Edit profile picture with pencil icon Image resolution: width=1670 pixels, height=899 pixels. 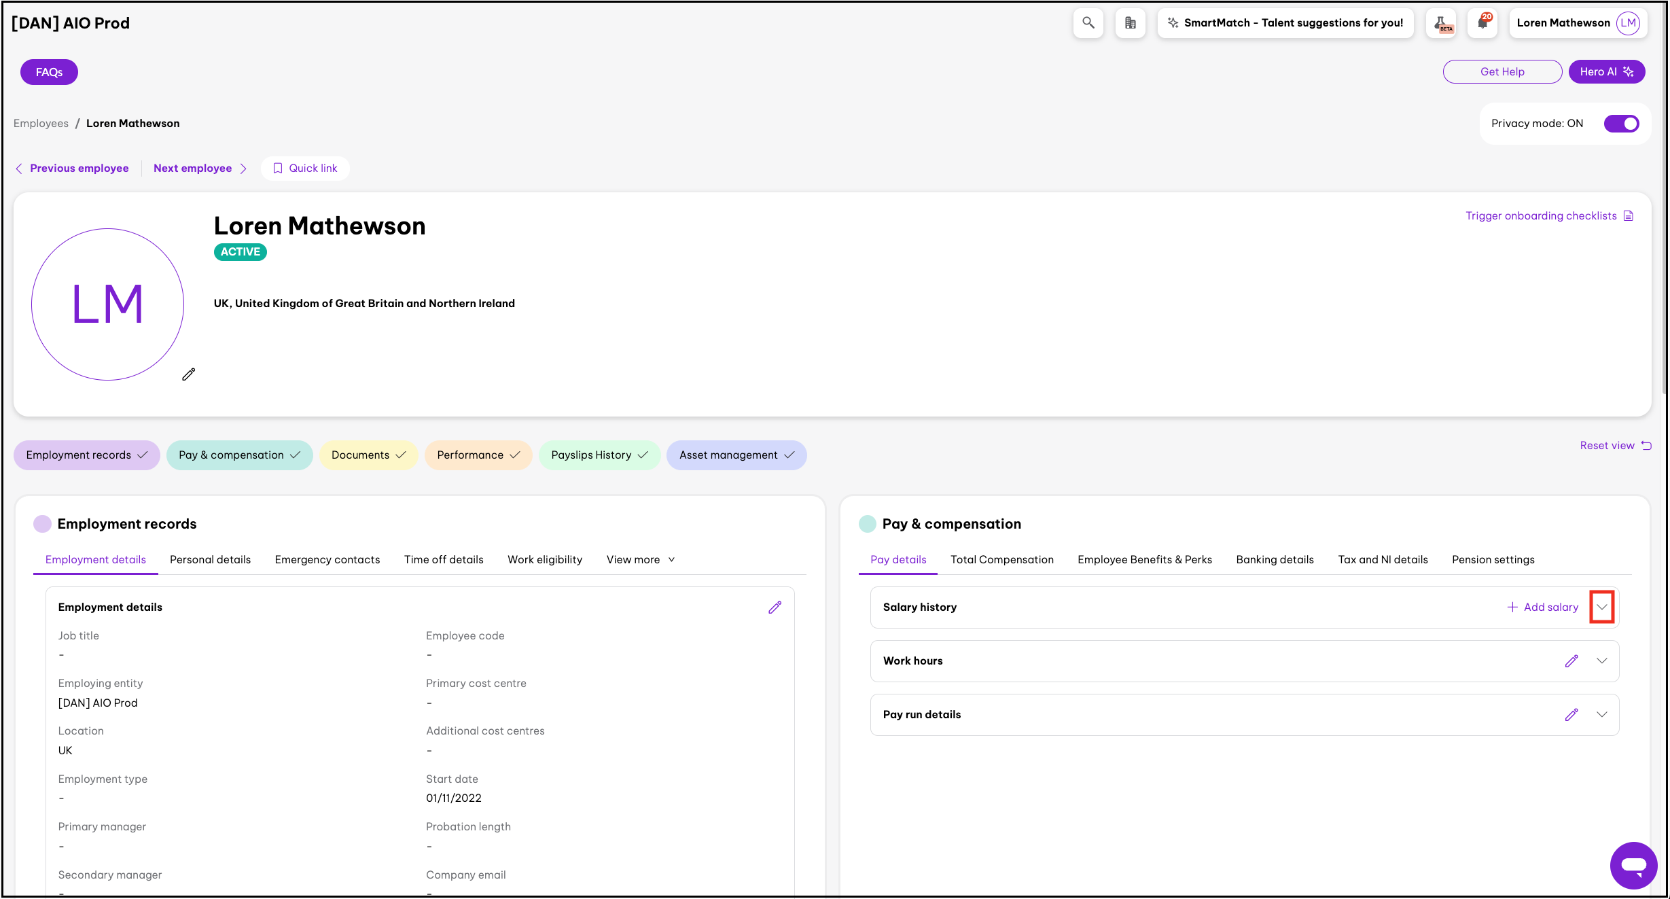click(x=188, y=374)
